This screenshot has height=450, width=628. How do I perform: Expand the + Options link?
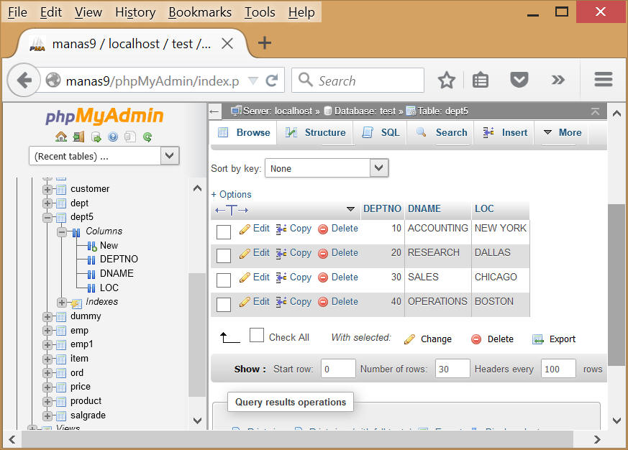coord(231,195)
